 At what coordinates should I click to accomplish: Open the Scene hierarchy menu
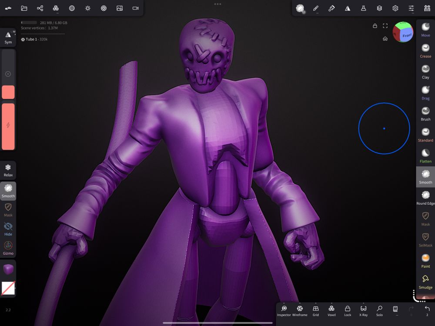pyautogui.click(x=40, y=8)
